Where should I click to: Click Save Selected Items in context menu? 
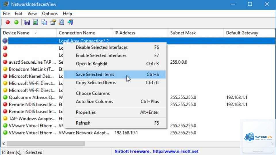pos(115,74)
